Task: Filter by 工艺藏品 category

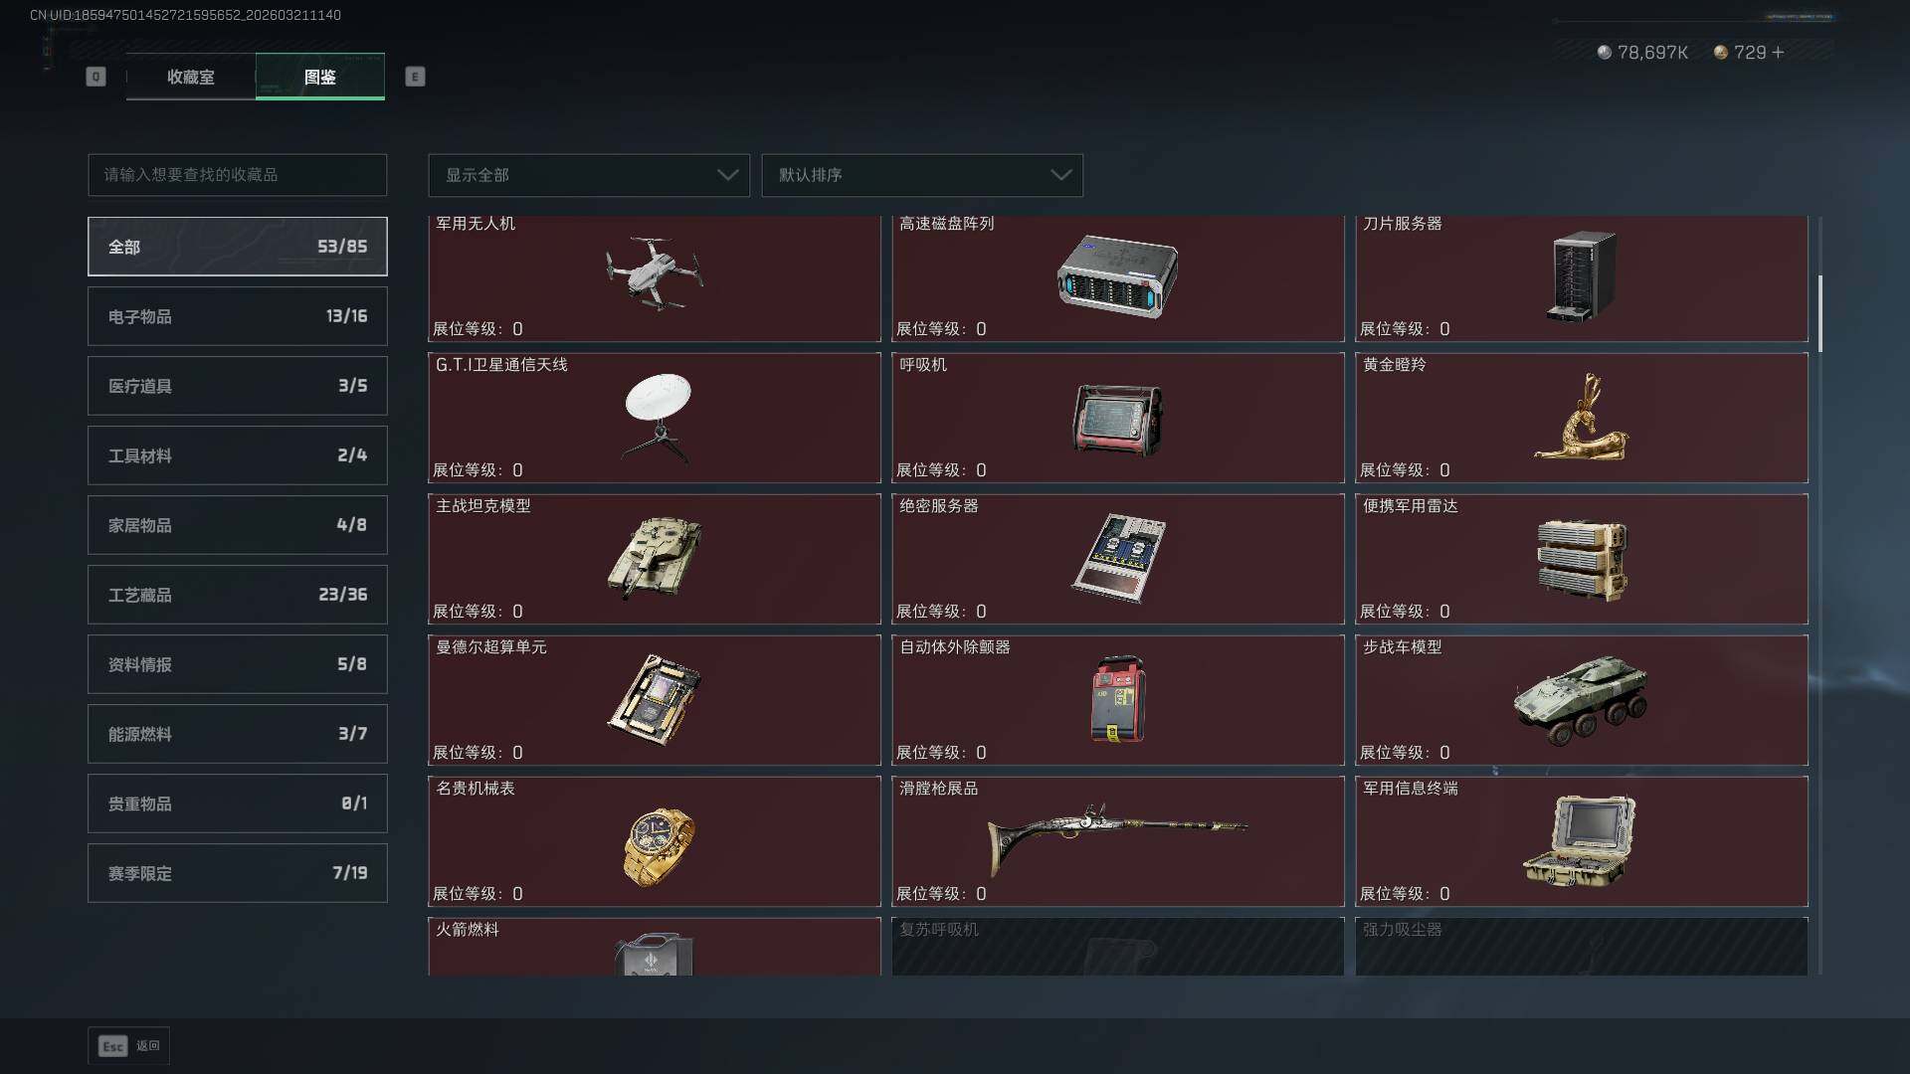Action: pos(238,595)
